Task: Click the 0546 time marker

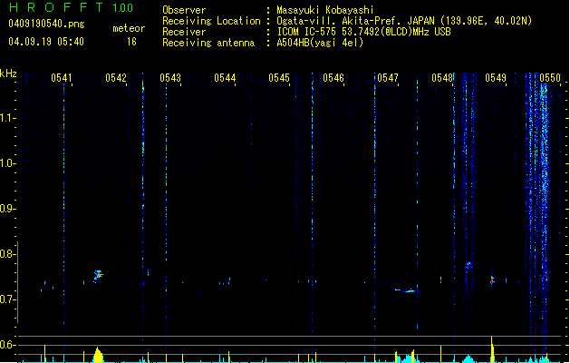Action: (333, 78)
